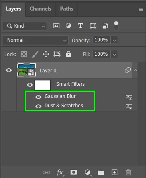Open Gaussian Blur blending options icon
Image resolution: width=146 pixels, height=178 pixels.
coord(129,97)
